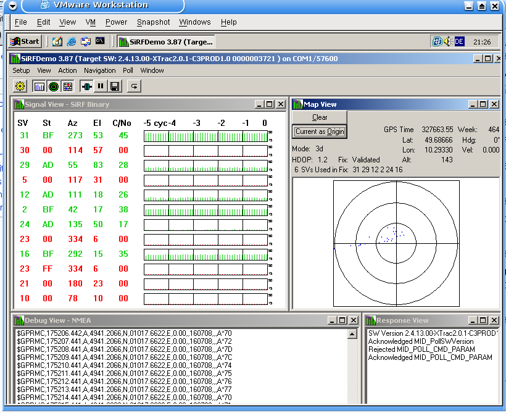Click Signal View window title icon

click(19, 104)
